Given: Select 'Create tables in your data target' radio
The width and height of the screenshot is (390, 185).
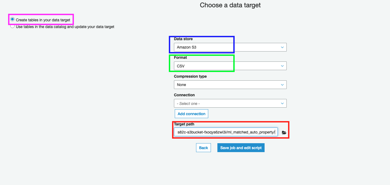Looking at the screenshot, I should [x=12, y=19].
